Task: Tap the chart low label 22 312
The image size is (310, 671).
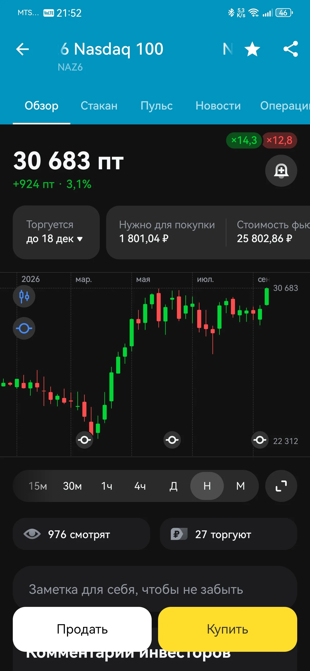Action: [285, 441]
